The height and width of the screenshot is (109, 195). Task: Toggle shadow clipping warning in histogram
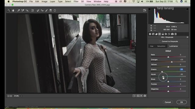(150, 9)
